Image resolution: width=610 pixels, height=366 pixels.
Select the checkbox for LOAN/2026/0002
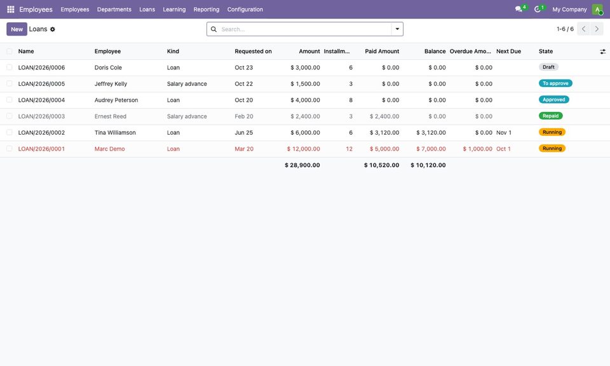pos(10,133)
